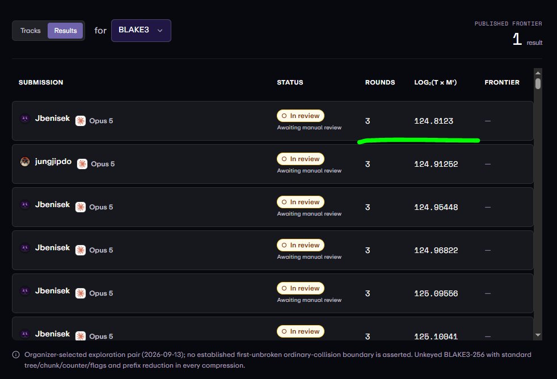Open the Jbenisek name in the 124.95448 row

pyautogui.click(x=52, y=205)
